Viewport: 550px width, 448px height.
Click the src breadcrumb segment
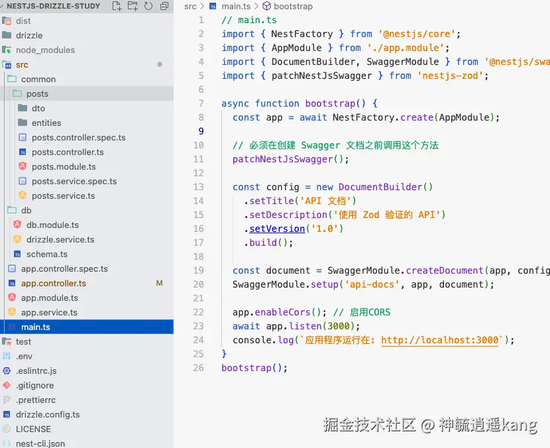point(190,7)
